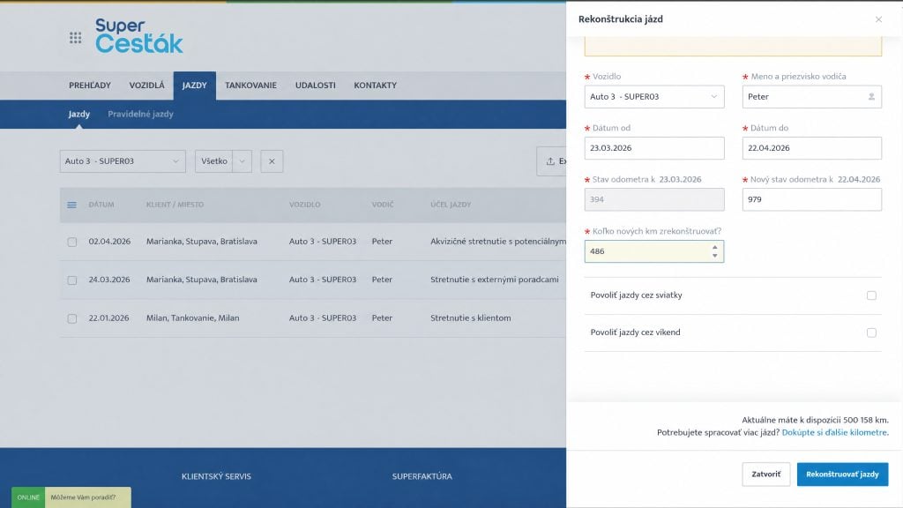Open the PREHĽADY tab

pos(90,86)
